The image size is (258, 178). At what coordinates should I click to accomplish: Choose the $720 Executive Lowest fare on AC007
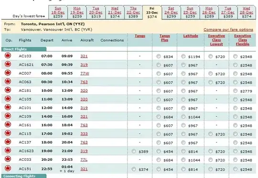(x=210, y=74)
